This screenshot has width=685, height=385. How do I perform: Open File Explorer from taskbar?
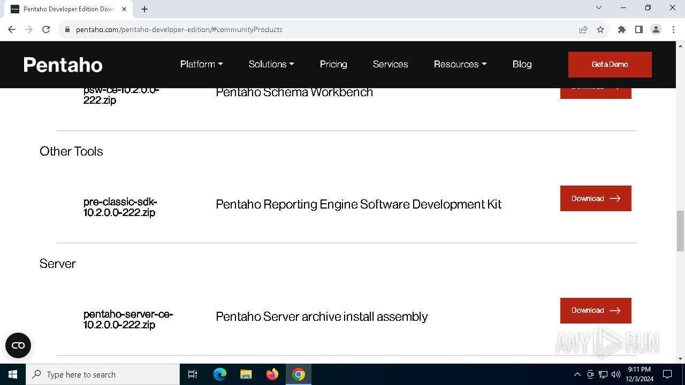click(246, 374)
